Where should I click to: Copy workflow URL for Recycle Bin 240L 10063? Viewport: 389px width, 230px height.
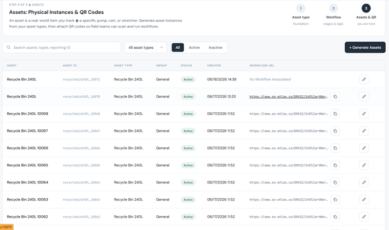point(335,199)
